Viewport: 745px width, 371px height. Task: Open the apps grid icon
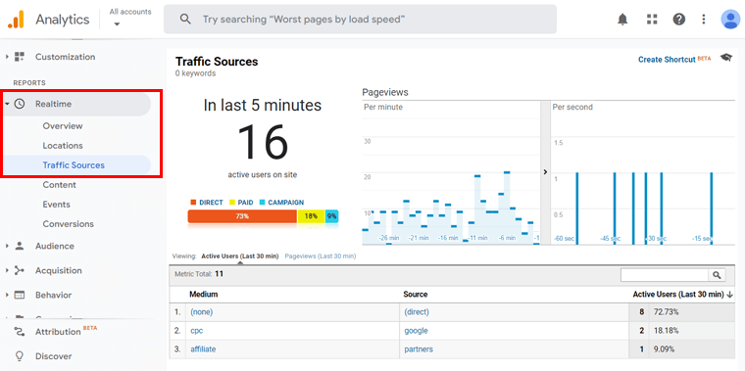click(652, 20)
